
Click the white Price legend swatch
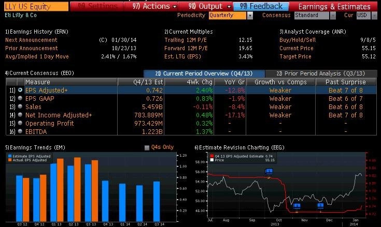pos(212,160)
